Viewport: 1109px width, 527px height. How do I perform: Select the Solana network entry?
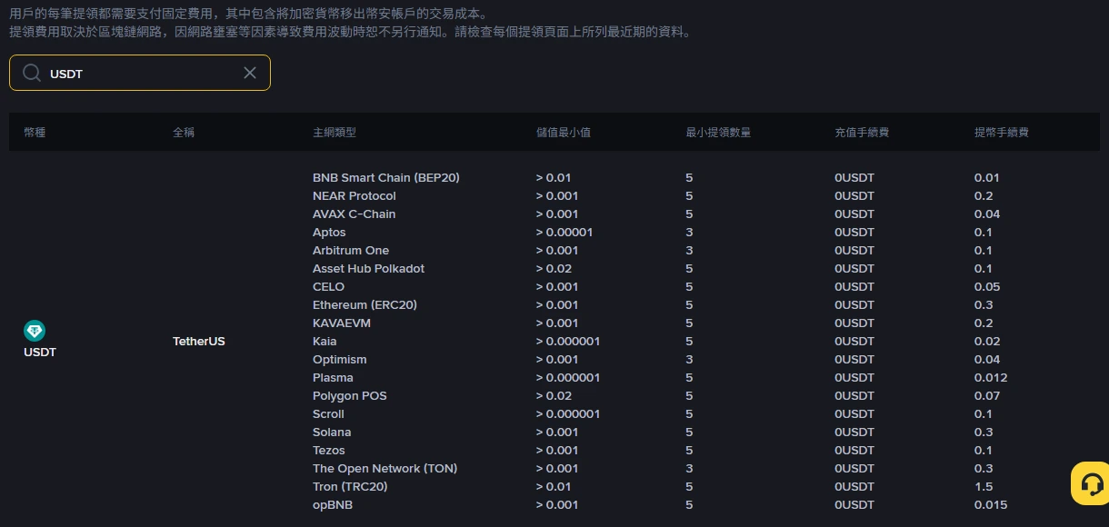(x=332, y=433)
